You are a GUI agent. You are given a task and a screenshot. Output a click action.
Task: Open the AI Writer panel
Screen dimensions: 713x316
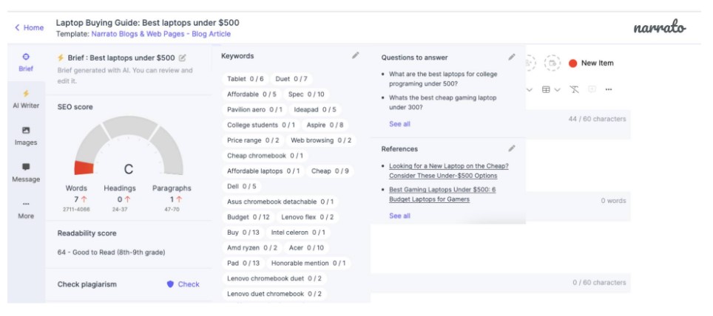tap(26, 99)
